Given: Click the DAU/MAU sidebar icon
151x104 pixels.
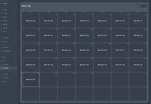Looking at the screenshot, I should [2, 68].
